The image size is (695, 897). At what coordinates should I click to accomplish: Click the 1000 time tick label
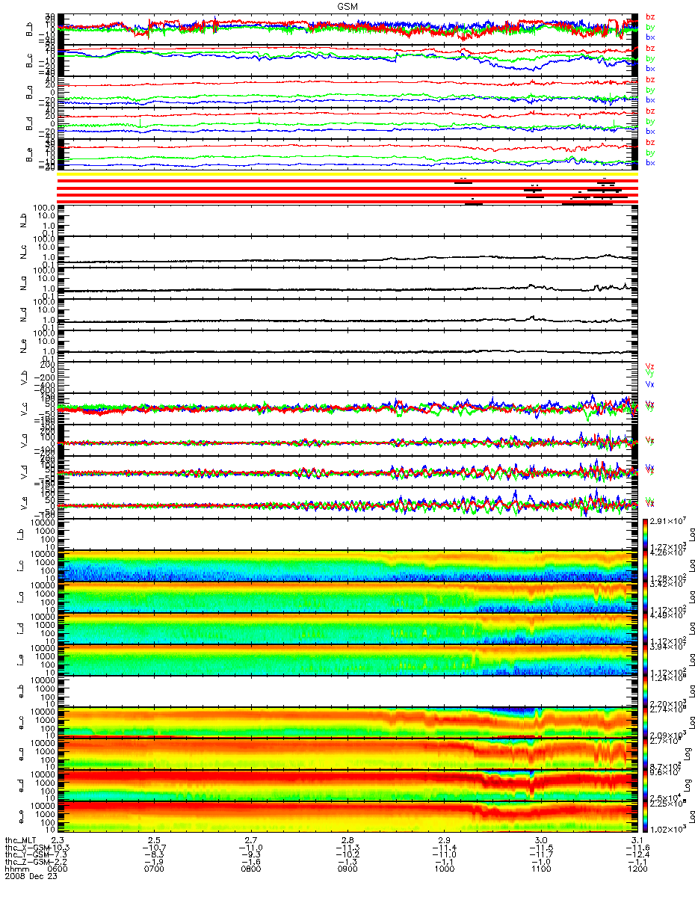[444, 870]
